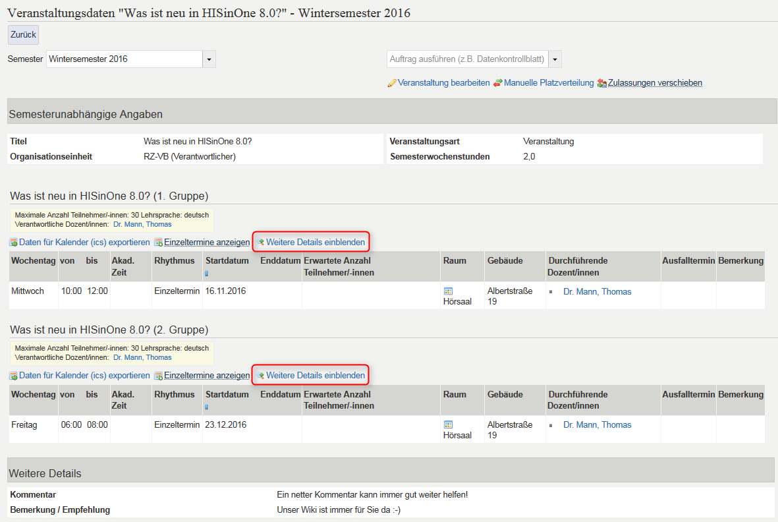Viewport: 778px width, 522px height.
Task: Sort by Startdatum arrow in 1. Gruppe table
Action: pyautogui.click(x=206, y=274)
